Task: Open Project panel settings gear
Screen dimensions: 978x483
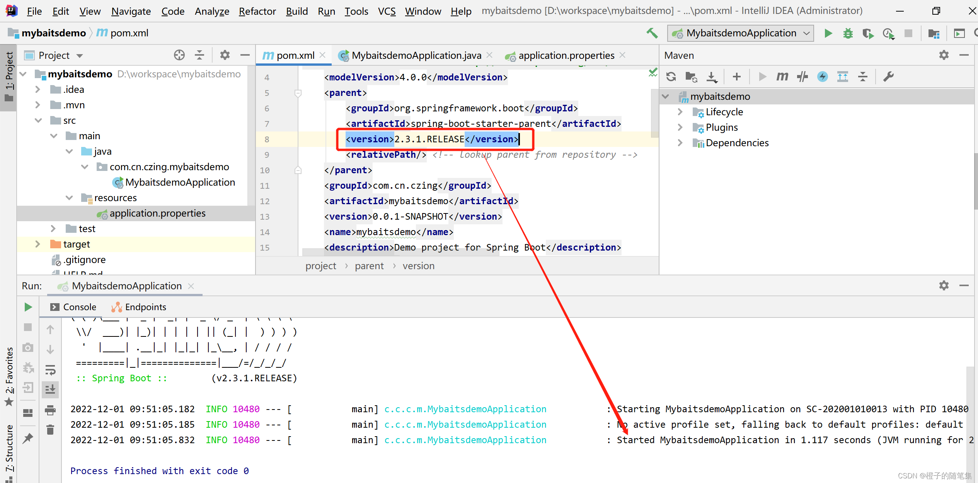Action: [225, 55]
